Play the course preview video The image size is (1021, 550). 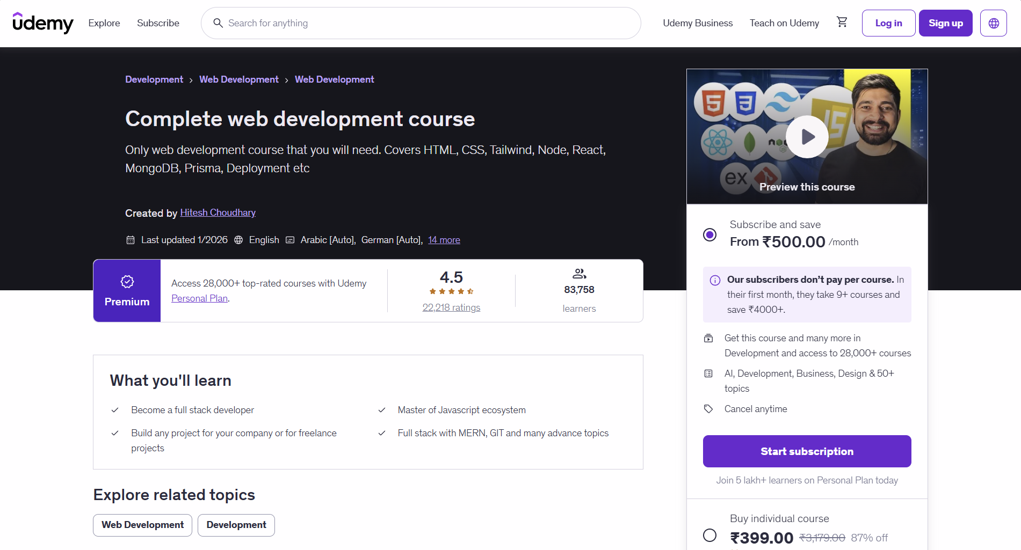coord(807,137)
